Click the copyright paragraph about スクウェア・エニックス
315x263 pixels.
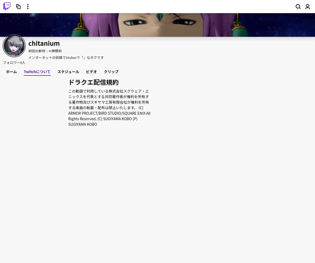pyautogui.click(x=109, y=108)
